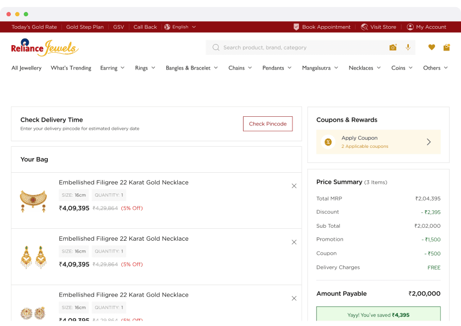Click the Yayy! You've saved ₹4,395 banner
This screenshot has width=461, height=326.
(x=378, y=315)
